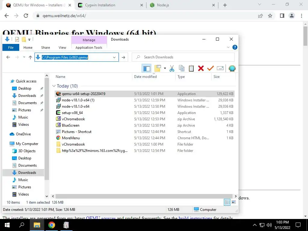Open the folder options toolbar icon
Viewport: 308px width, 231px height.
click(158, 68)
